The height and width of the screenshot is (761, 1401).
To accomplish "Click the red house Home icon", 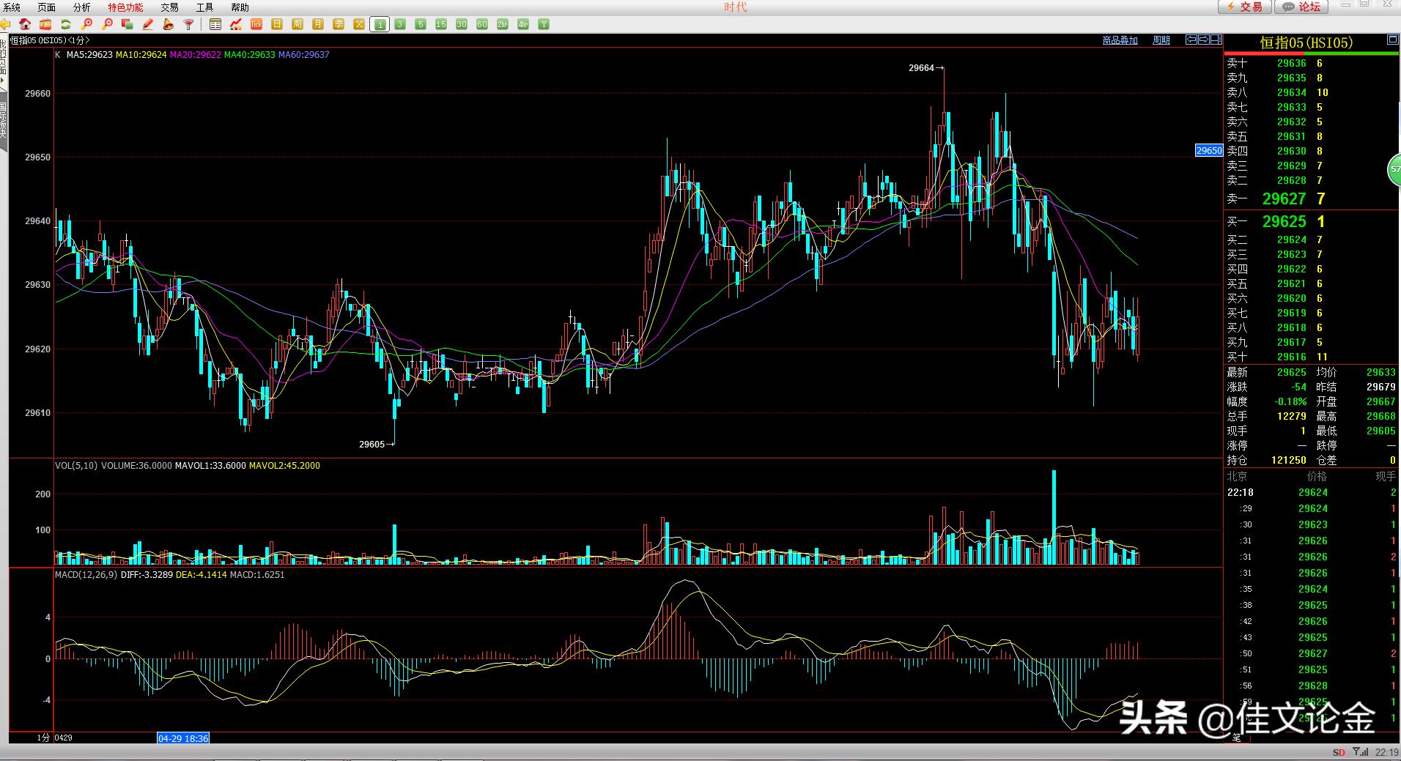I will click(25, 24).
